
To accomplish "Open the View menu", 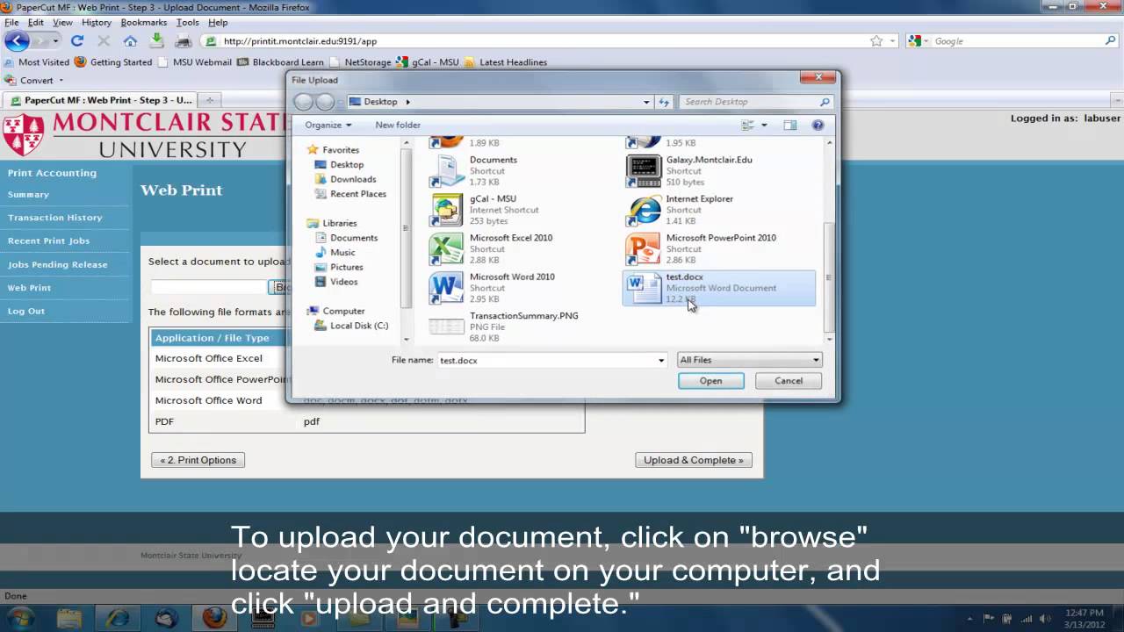I will pyautogui.click(x=62, y=22).
